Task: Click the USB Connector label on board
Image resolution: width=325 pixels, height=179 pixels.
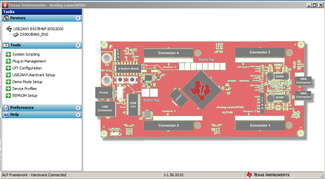Action: point(105,108)
